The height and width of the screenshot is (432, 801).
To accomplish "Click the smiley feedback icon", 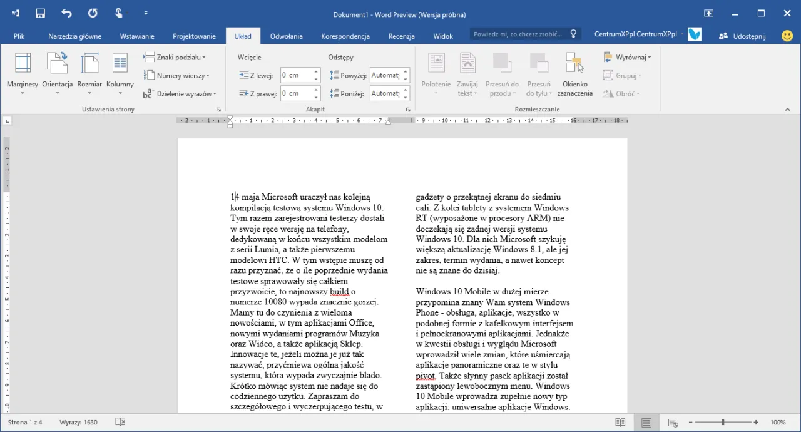I will pyautogui.click(x=787, y=36).
